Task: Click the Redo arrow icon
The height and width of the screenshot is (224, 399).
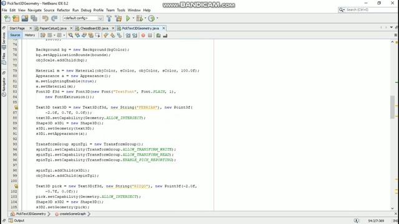Action: pos(54,18)
